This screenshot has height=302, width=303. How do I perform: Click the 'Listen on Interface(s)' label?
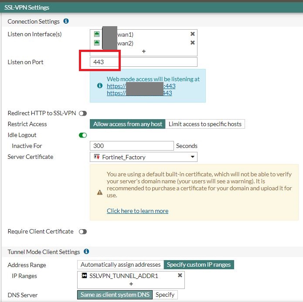(x=34, y=34)
